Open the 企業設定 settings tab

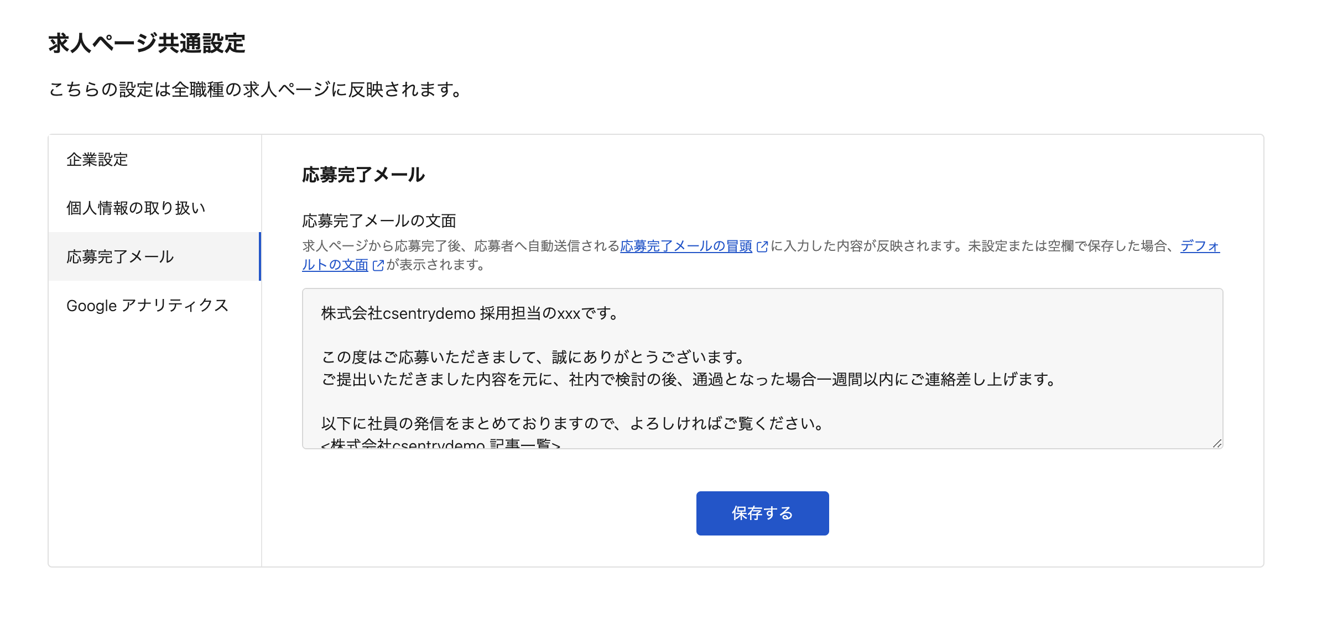[97, 160]
